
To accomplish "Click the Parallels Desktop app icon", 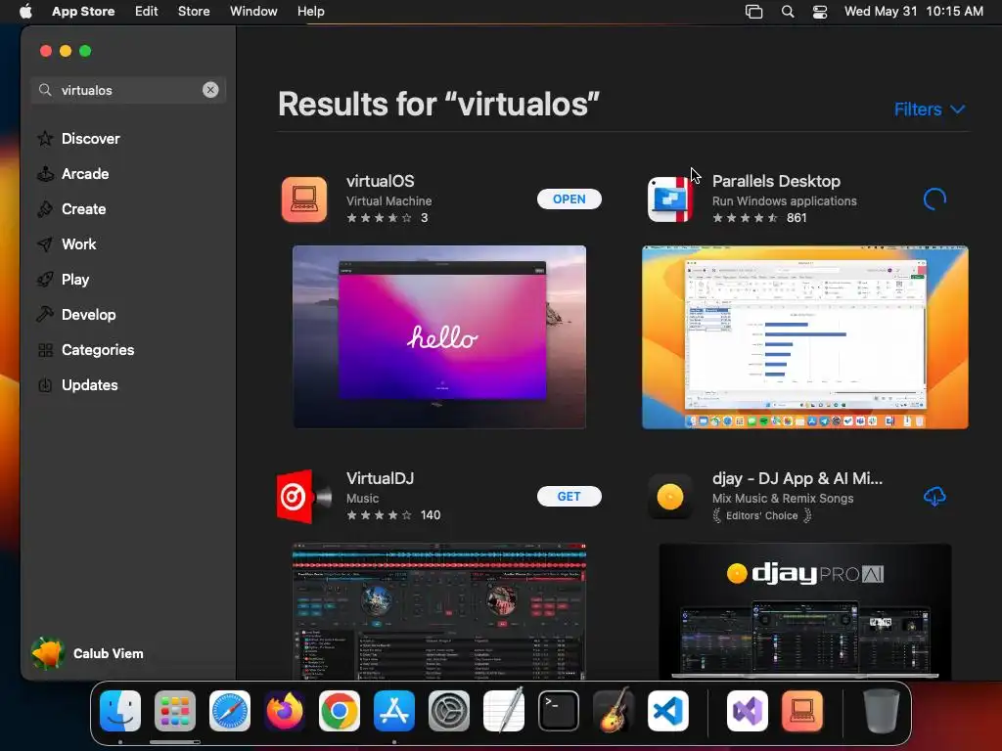I will click(669, 199).
